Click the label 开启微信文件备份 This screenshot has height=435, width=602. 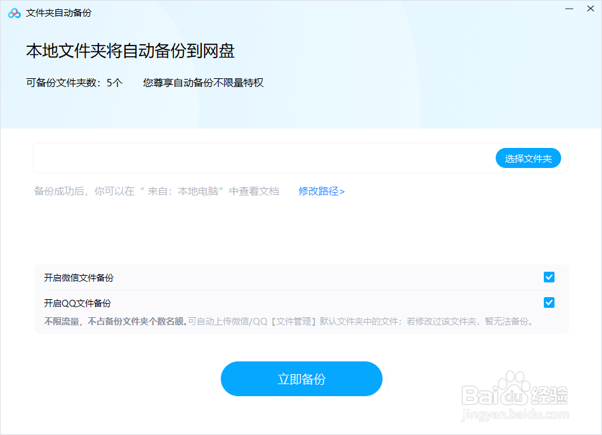point(79,278)
